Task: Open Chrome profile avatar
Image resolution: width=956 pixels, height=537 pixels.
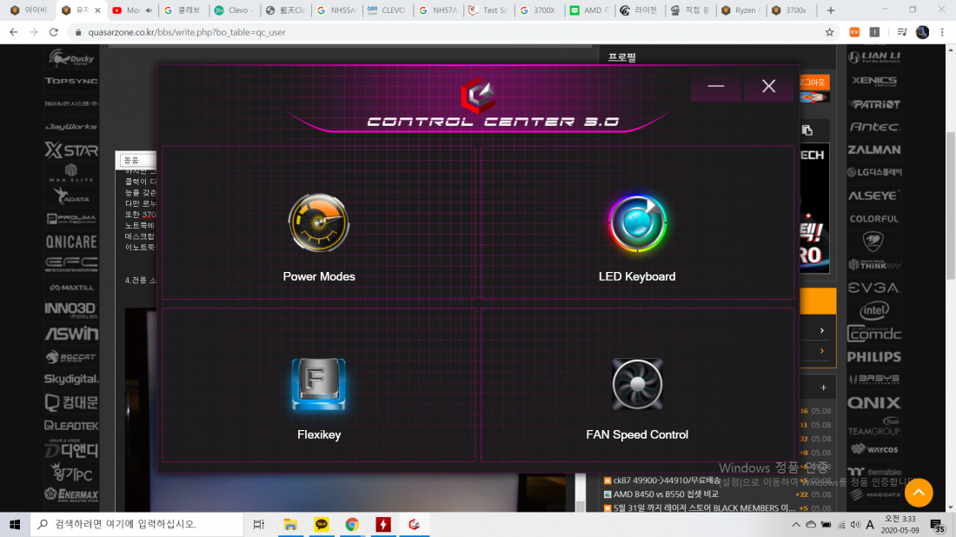Action: pyautogui.click(x=922, y=32)
